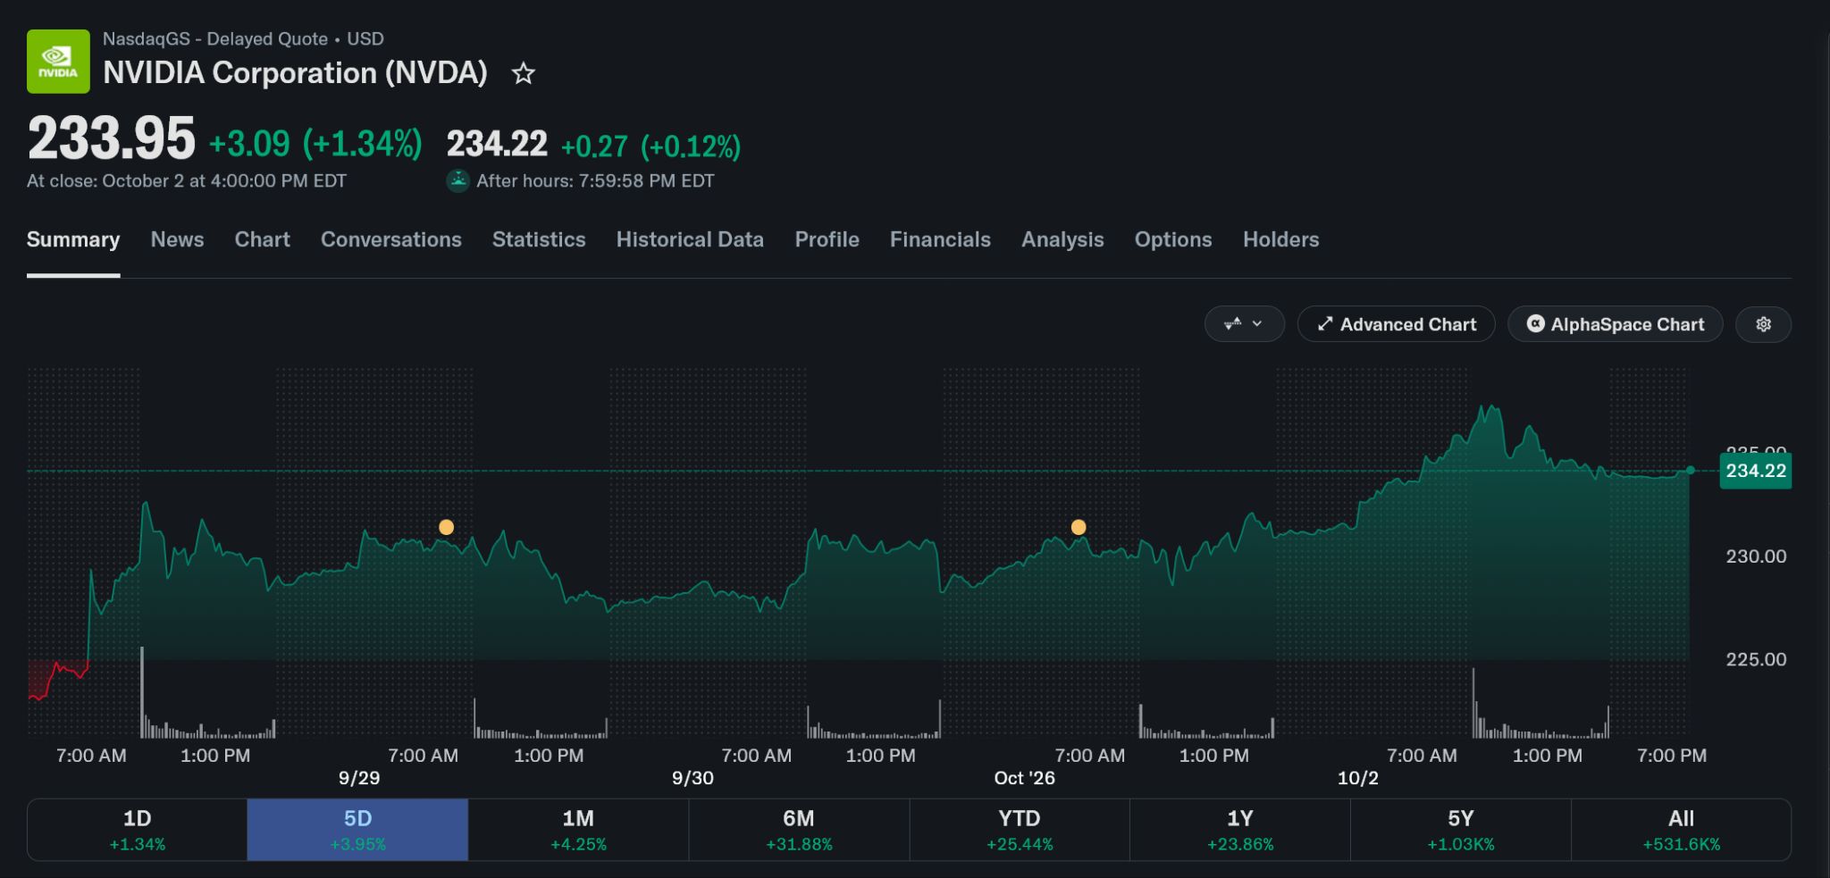Image resolution: width=1830 pixels, height=878 pixels.
Task: Switch to the News tab
Action: (177, 239)
